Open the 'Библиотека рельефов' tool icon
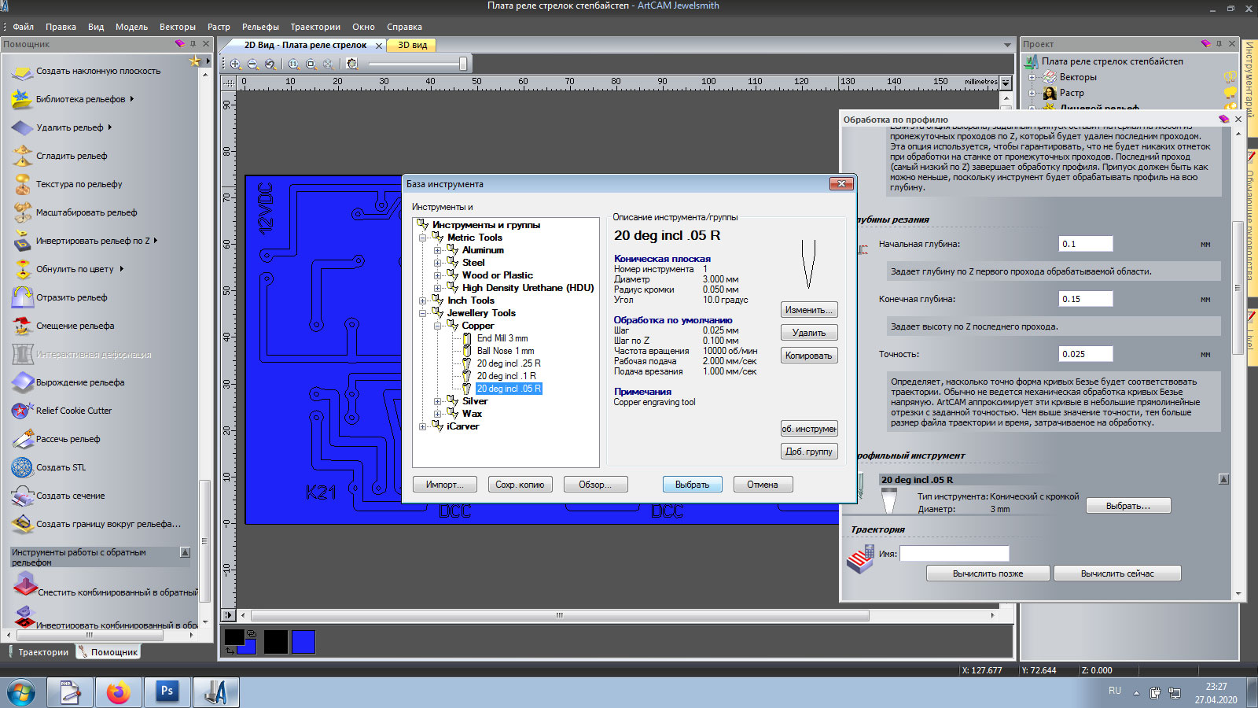 [x=22, y=100]
